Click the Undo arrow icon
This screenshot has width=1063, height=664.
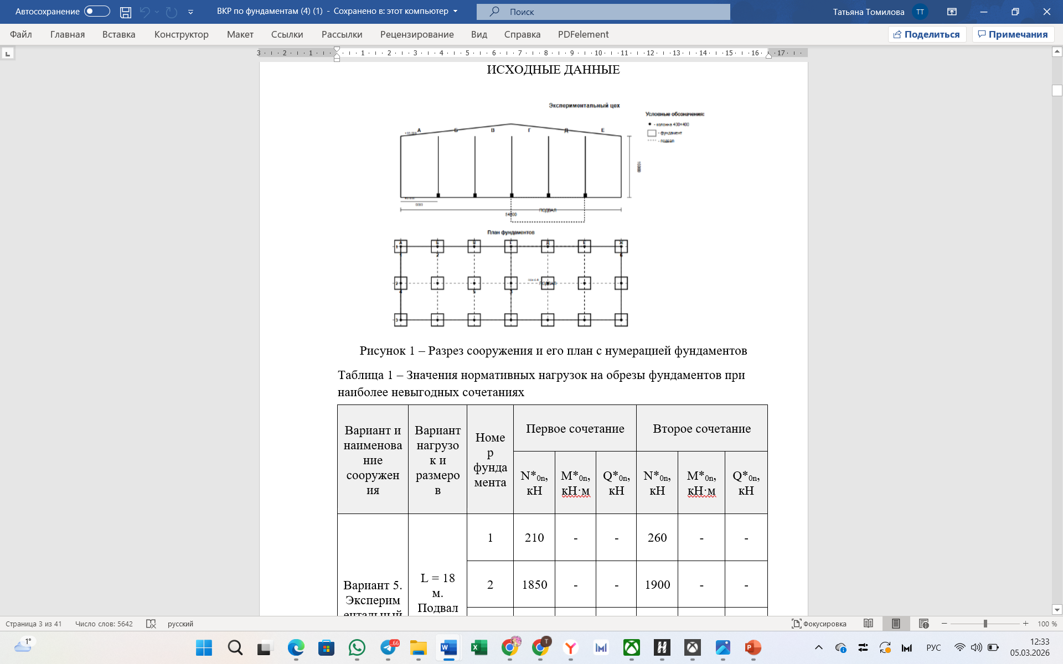pyautogui.click(x=145, y=12)
